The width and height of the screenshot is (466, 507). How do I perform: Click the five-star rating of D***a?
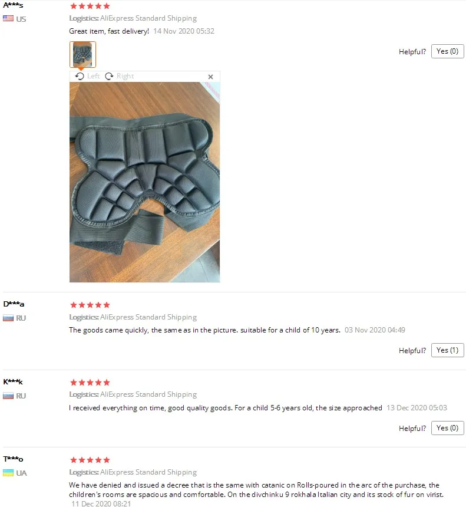click(x=90, y=305)
